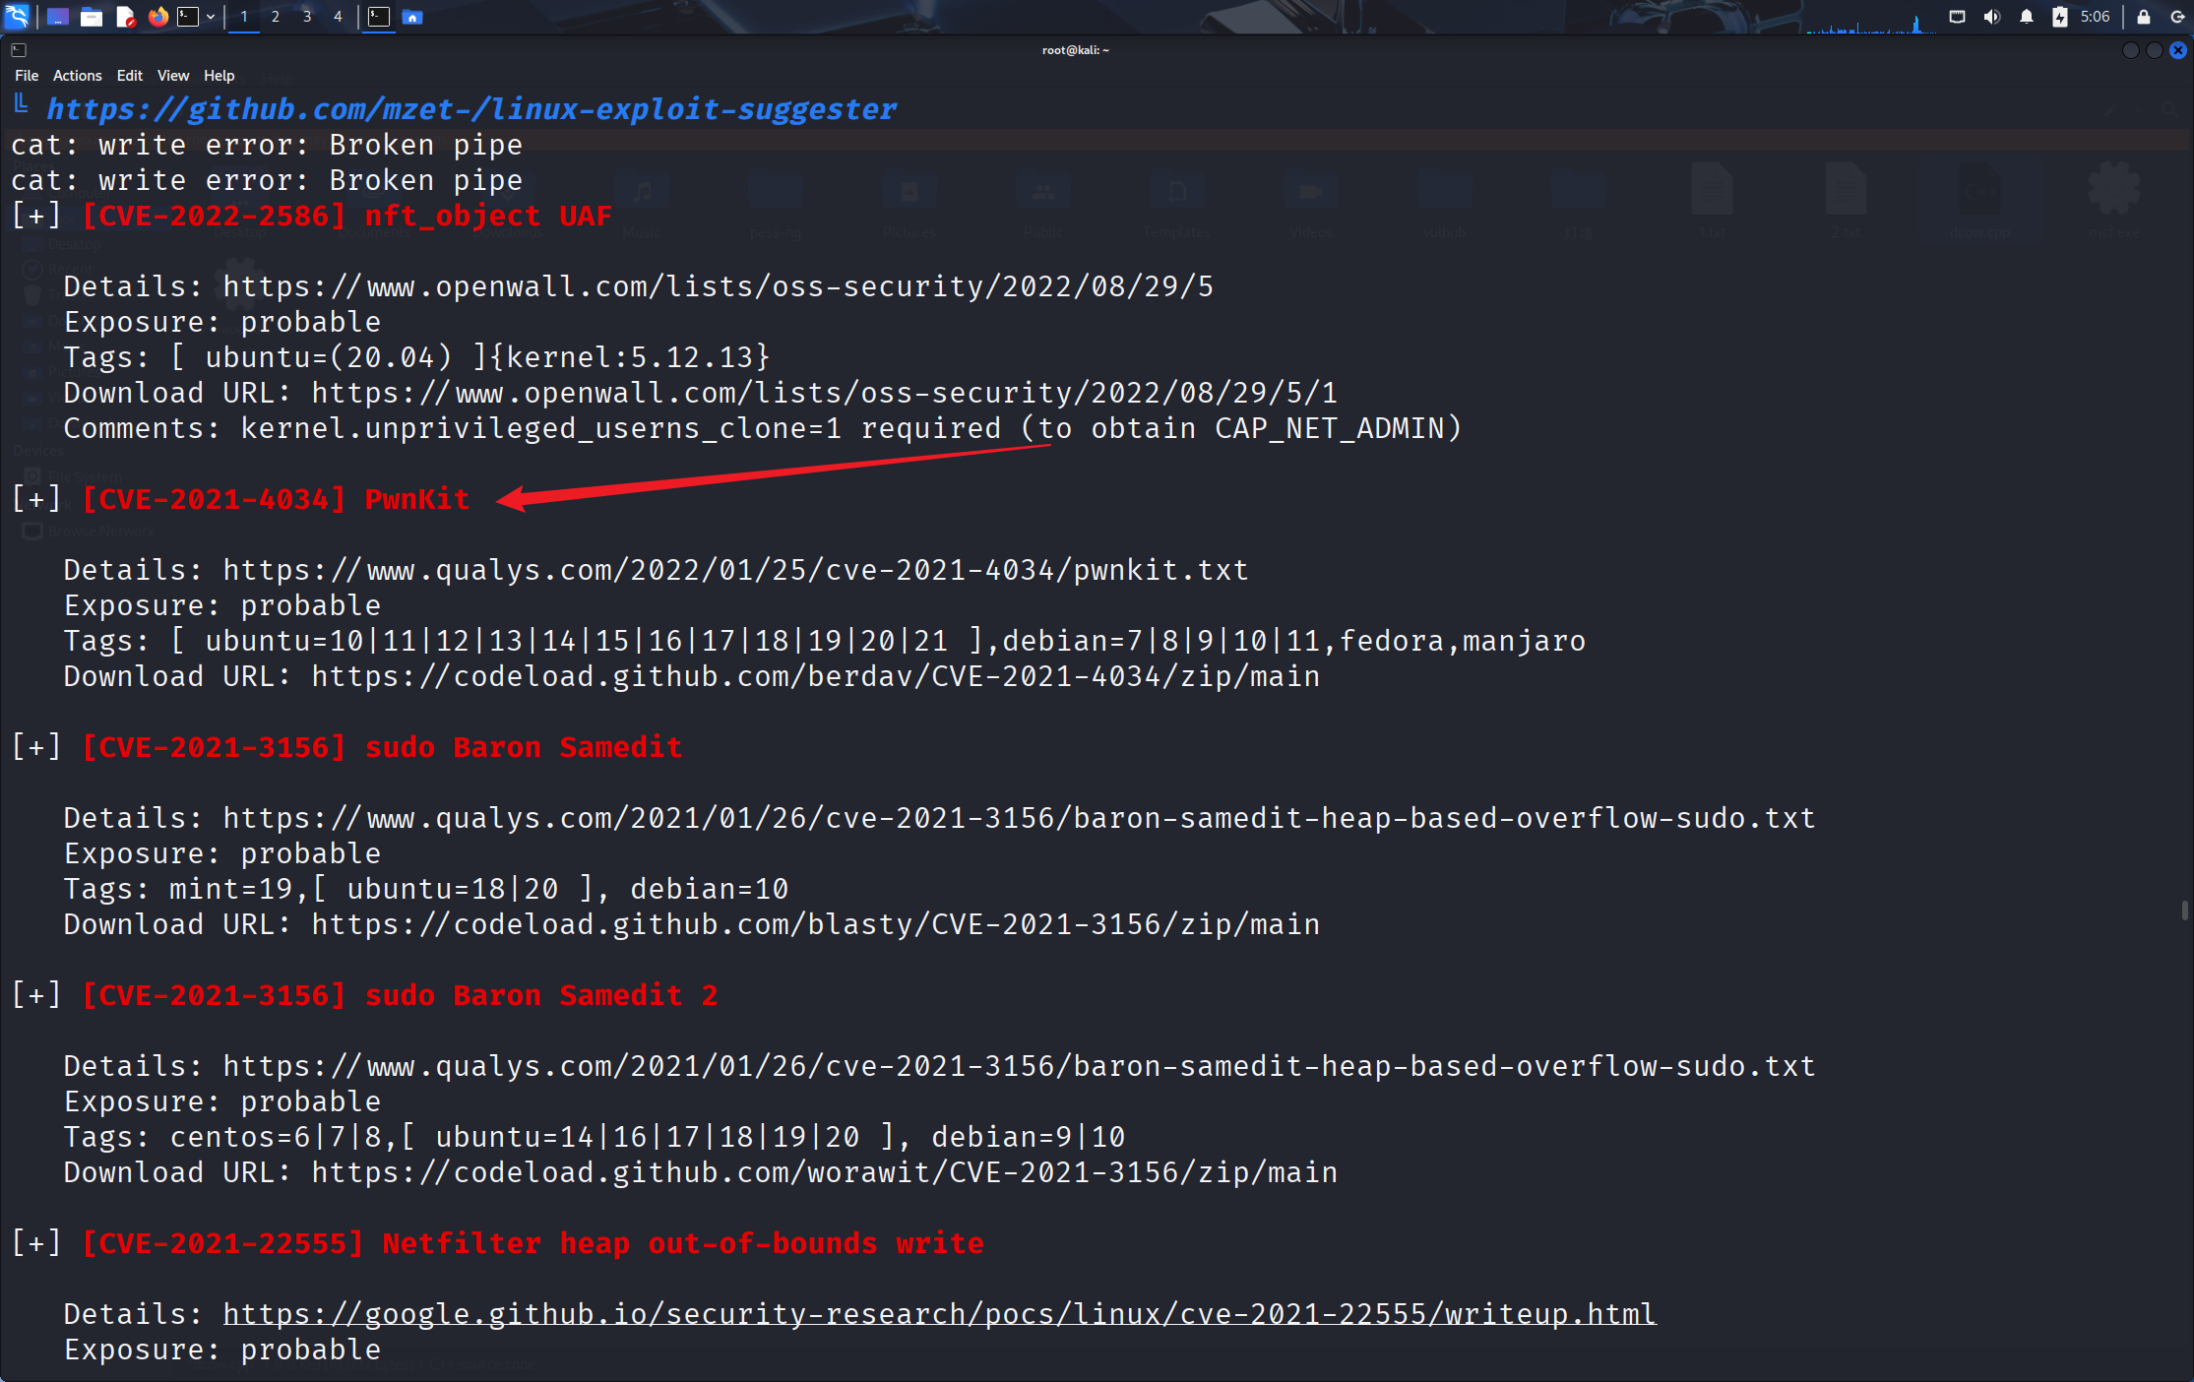Open the View menu

click(x=172, y=76)
